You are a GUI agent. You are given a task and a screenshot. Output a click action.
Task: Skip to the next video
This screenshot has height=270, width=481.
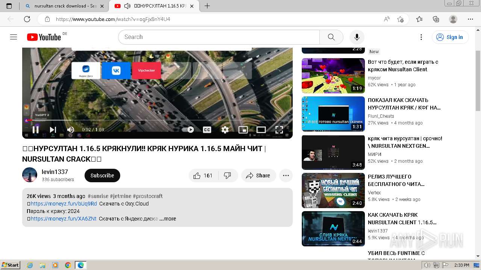tap(53, 130)
